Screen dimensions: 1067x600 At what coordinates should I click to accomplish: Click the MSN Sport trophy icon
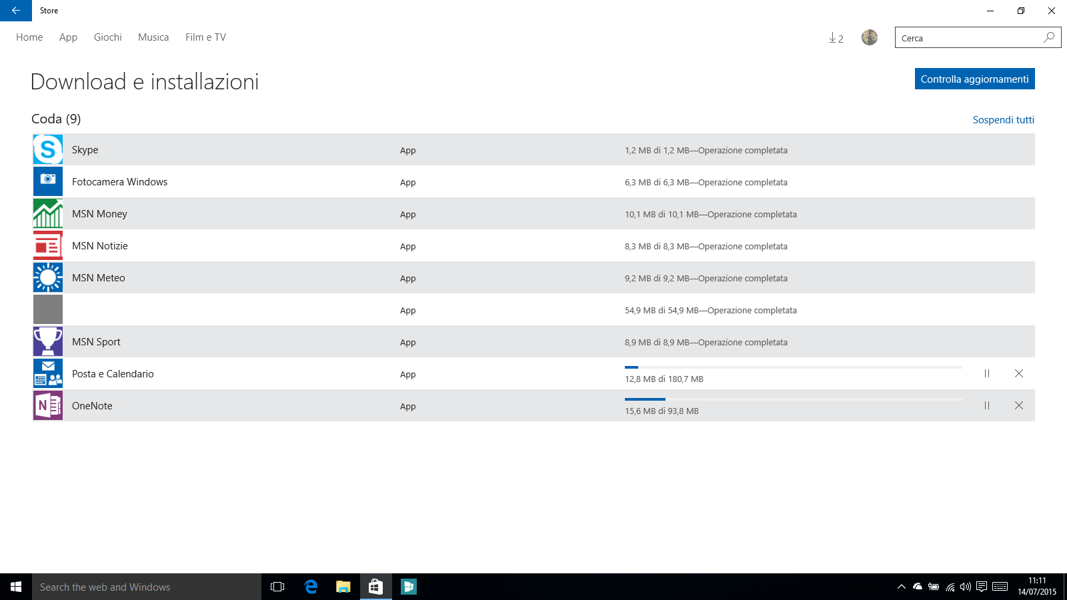pos(48,341)
